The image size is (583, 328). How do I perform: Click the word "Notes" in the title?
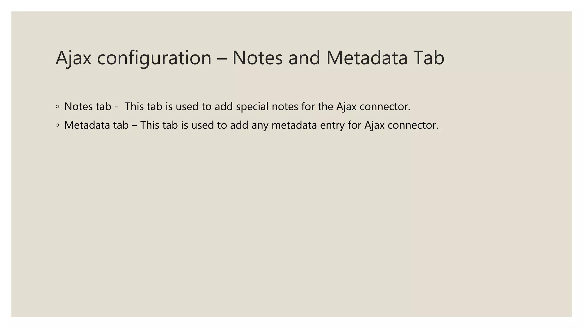click(x=257, y=58)
